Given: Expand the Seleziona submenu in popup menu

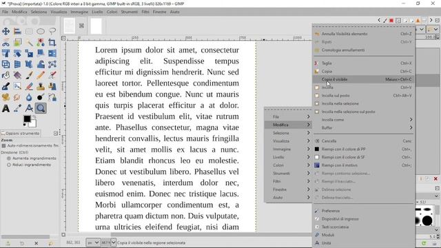Looking at the screenshot, I should point(288,133).
